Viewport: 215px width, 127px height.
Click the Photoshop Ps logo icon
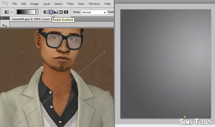tap(5, 4)
